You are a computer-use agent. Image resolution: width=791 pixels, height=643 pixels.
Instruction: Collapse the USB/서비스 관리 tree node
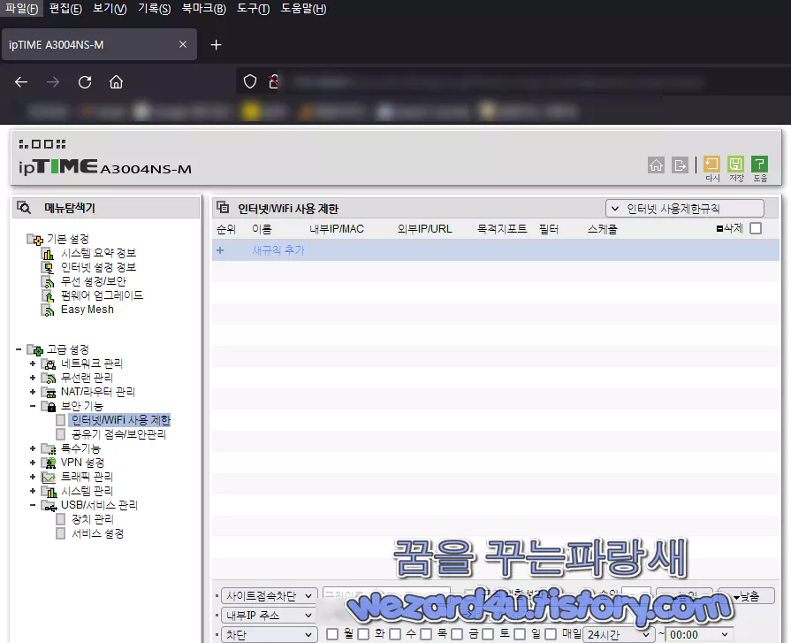coord(33,505)
